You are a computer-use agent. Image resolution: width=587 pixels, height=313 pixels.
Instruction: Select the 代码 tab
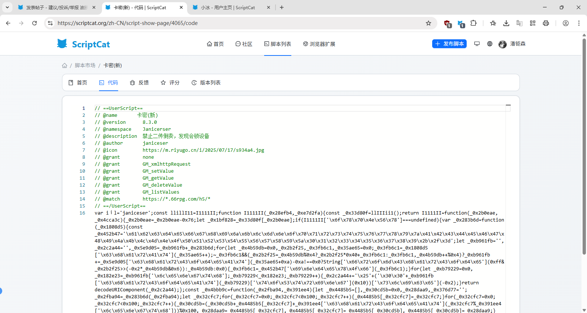pos(109,83)
